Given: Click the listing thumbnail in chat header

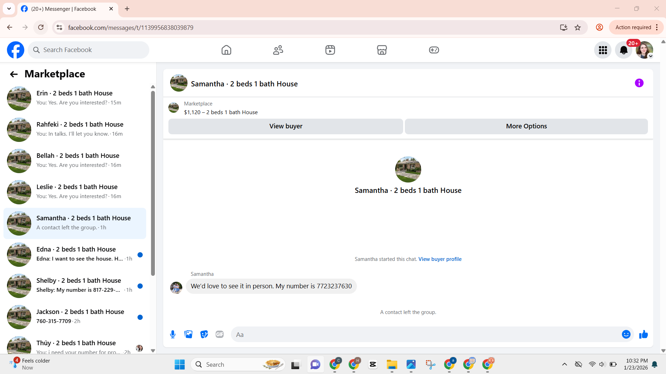Looking at the screenshot, I should click(178, 83).
